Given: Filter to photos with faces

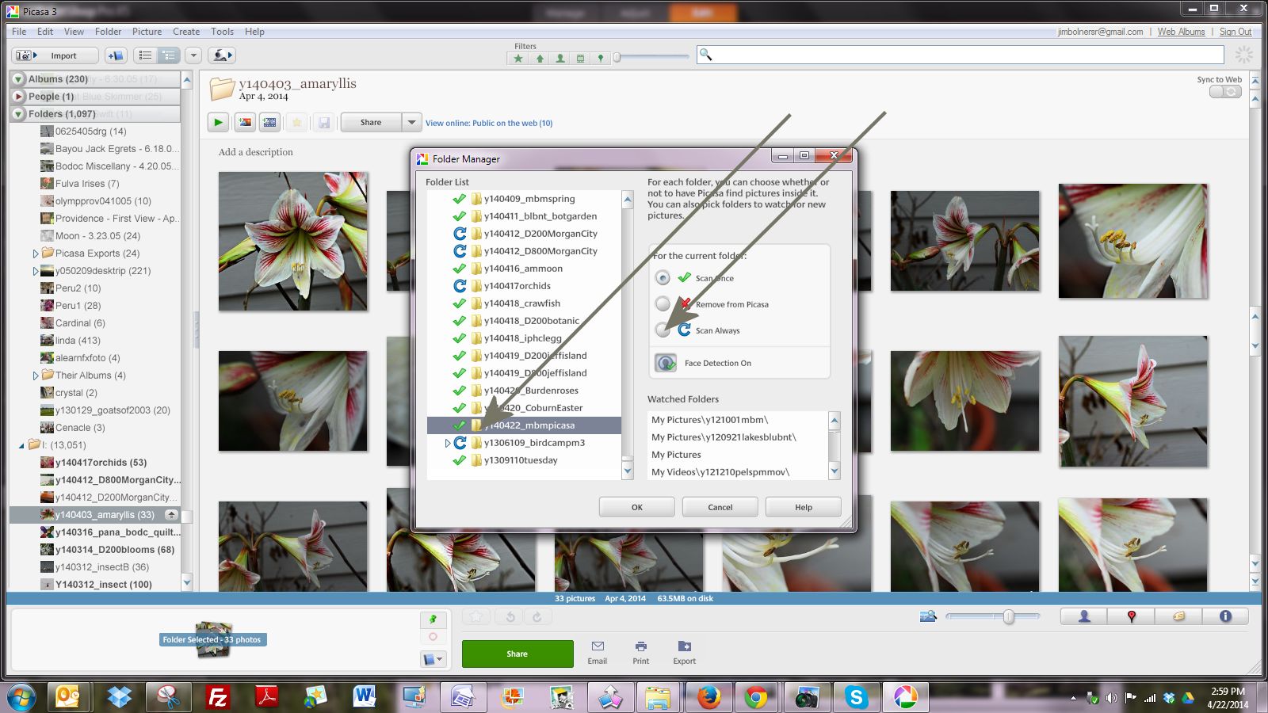Looking at the screenshot, I should click(560, 58).
